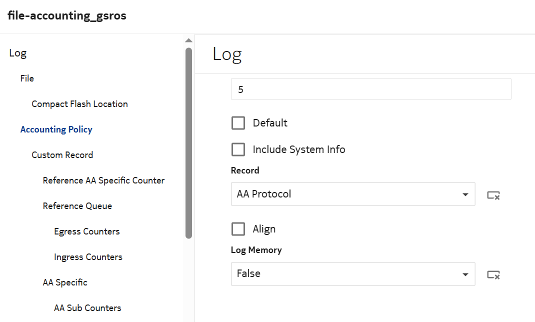The image size is (535, 322).
Task: Enable the Default checkbox
Action: [x=238, y=123]
